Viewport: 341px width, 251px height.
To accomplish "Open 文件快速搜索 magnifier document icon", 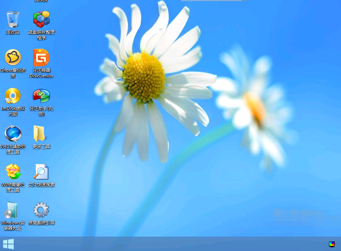I will (41, 172).
